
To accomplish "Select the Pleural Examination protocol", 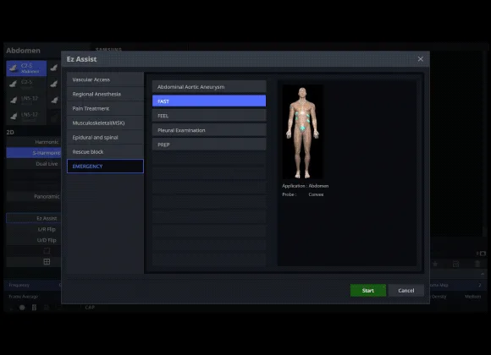I will (x=209, y=130).
